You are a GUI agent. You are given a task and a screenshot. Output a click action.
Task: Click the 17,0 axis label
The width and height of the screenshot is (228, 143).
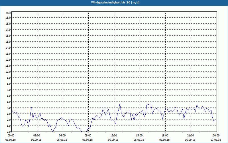[x=8, y=30]
